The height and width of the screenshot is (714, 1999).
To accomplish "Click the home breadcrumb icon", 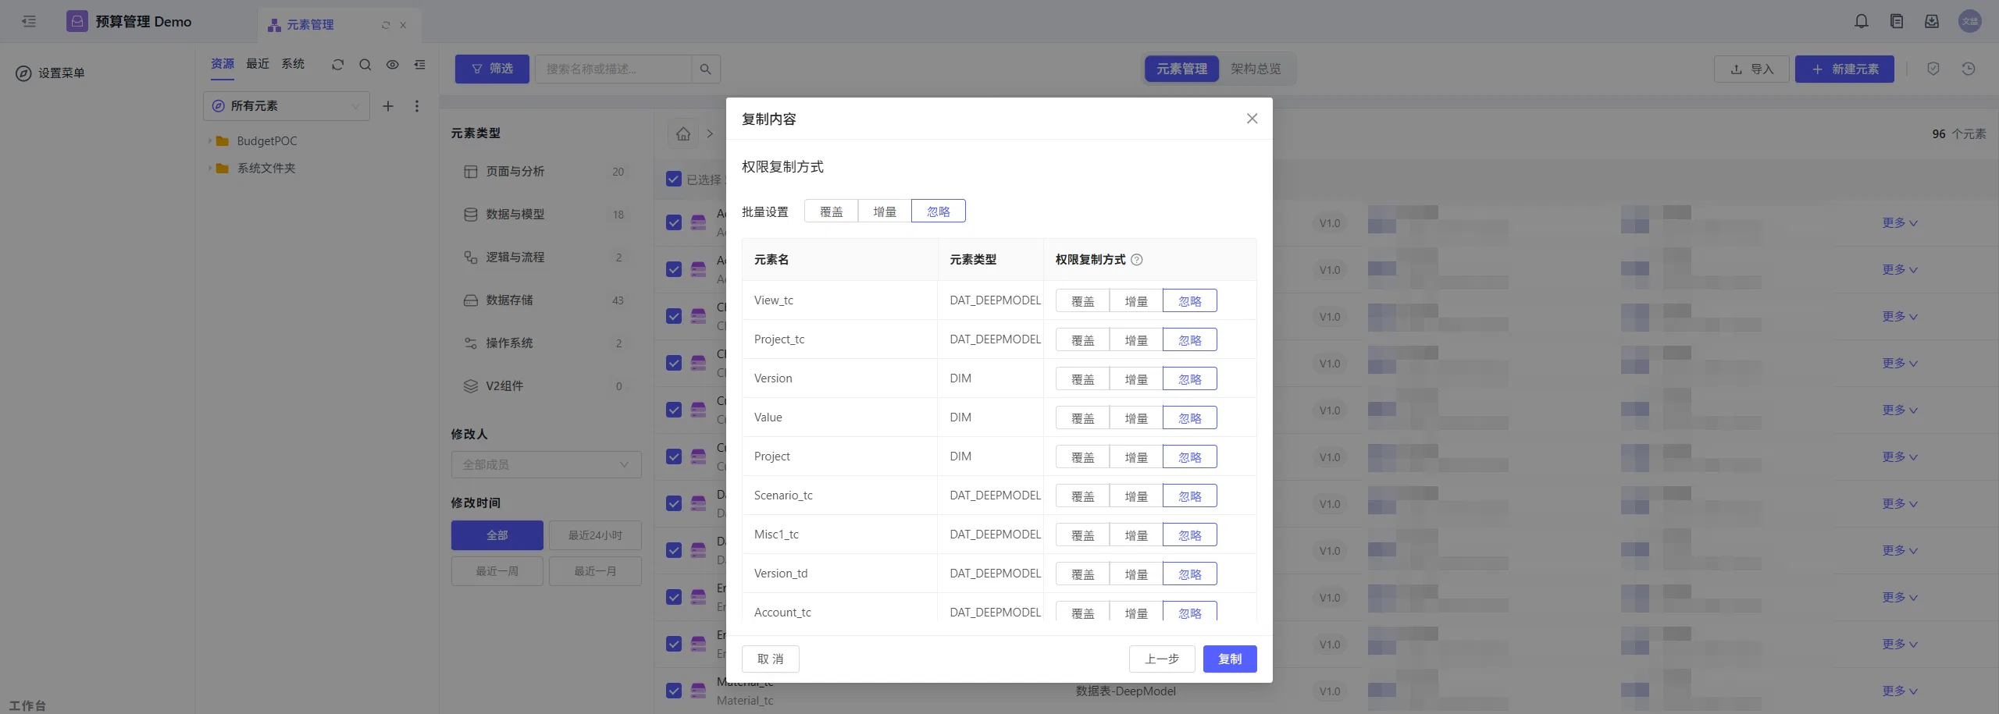I will (683, 133).
